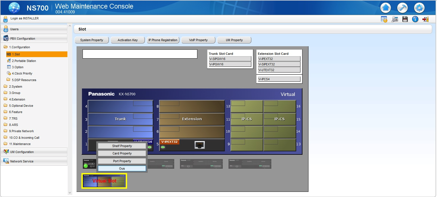Image resolution: width=437 pixels, height=197 pixels.
Task: Open the blue information icon
Action: tap(415, 19)
